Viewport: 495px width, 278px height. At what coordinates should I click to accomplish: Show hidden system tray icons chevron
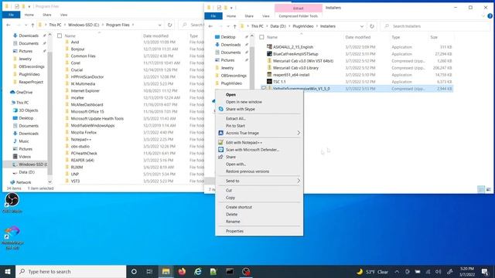point(397,272)
